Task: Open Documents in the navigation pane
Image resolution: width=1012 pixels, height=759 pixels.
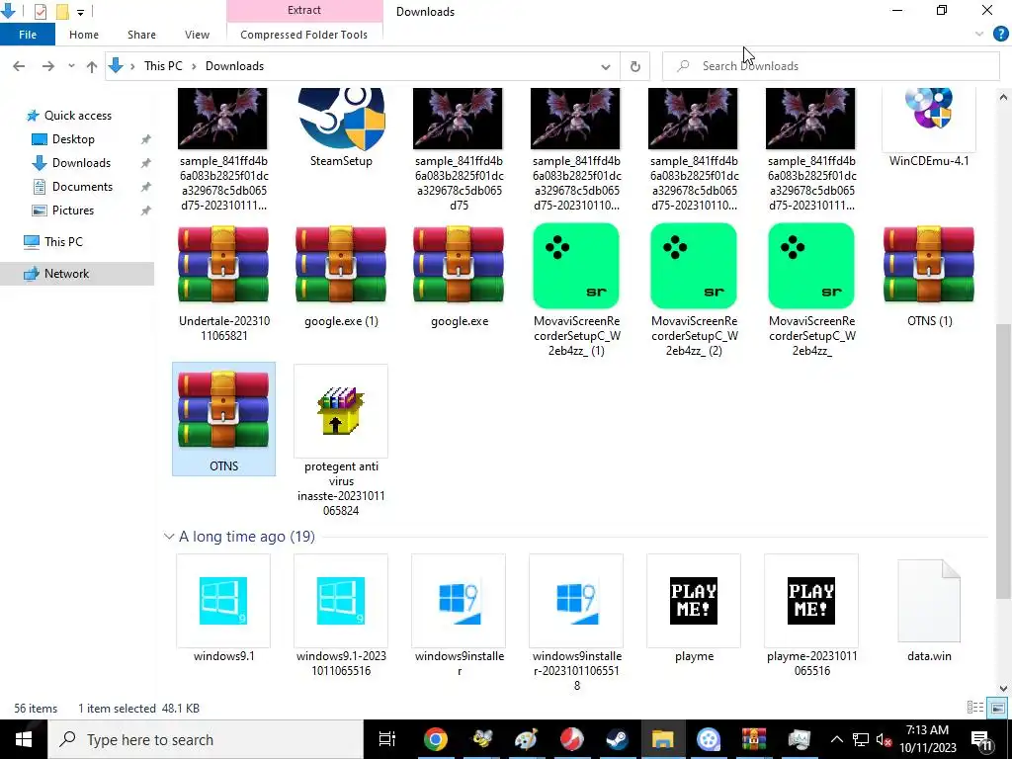Action: coord(82,187)
